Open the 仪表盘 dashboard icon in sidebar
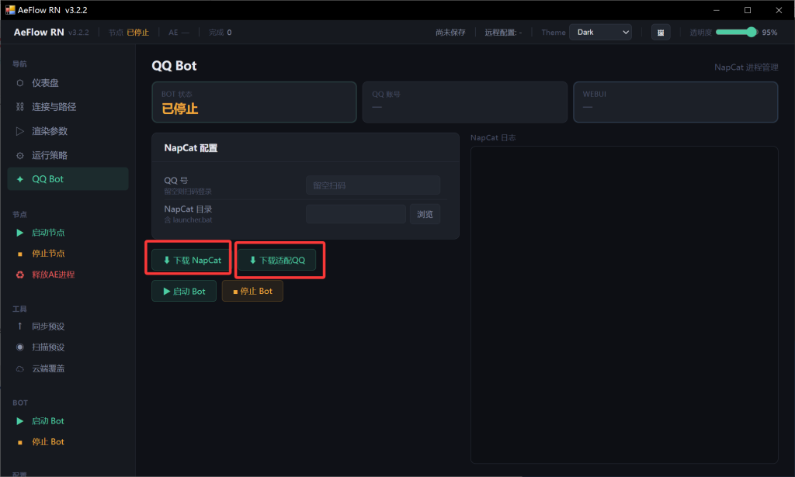 coord(20,83)
